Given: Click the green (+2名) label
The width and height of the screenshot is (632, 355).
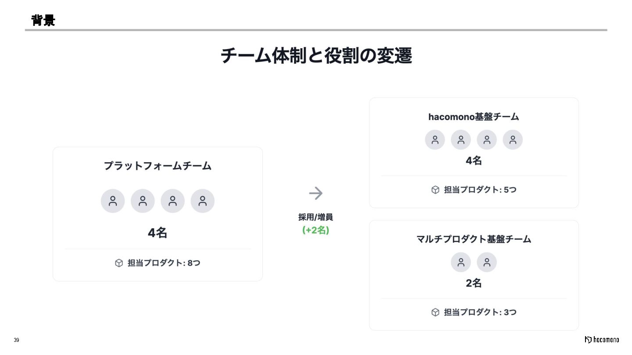Looking at the screenshot, I should click(316, 230).
